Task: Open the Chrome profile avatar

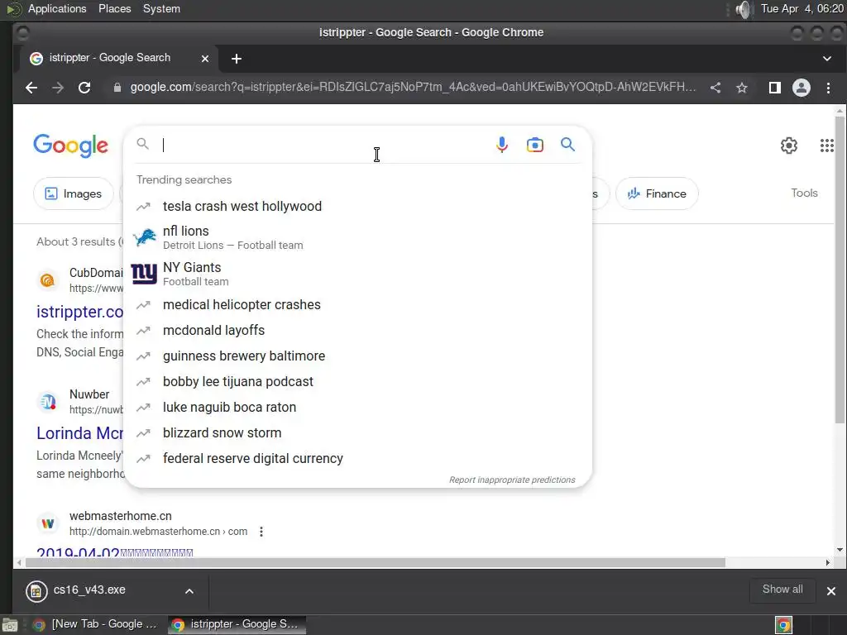Action: [x=801, y=88]
